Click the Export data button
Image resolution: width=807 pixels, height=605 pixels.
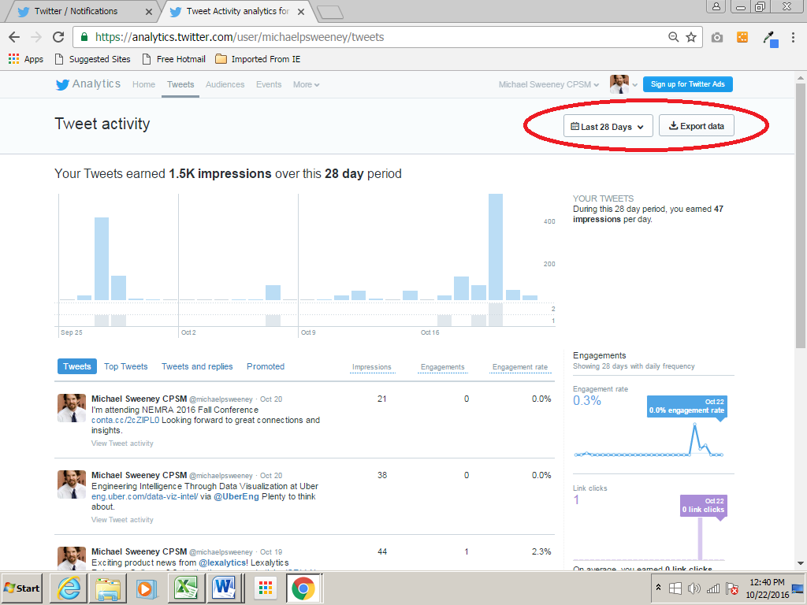coord(697,126)
